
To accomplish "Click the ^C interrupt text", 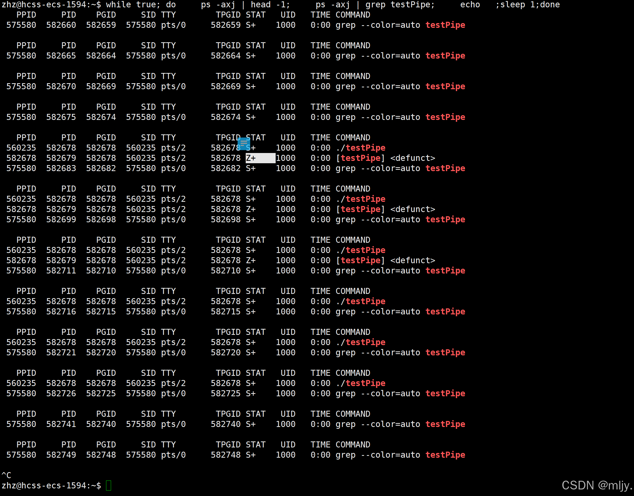I will pyautogui.click(x=6, y=475).
